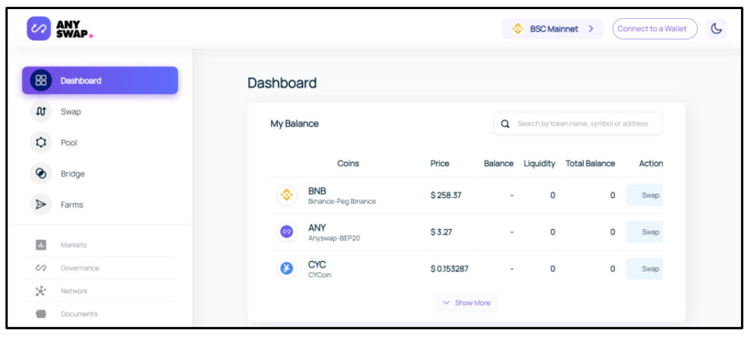Open the Documents folder icon

(41, 313)
